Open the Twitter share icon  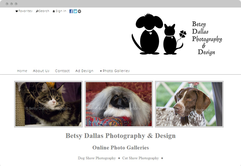coord(75,11)
